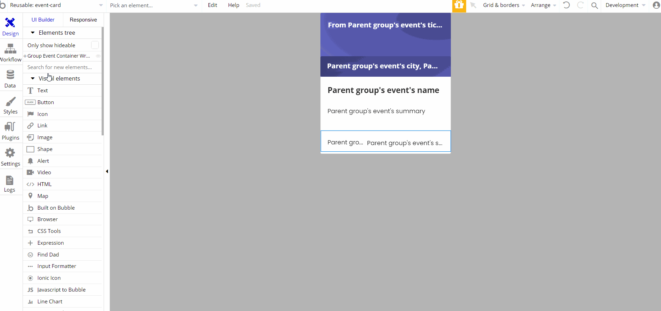Undo the last change
Viewport: 661px width, 311px height.
(x=566, y=5)
